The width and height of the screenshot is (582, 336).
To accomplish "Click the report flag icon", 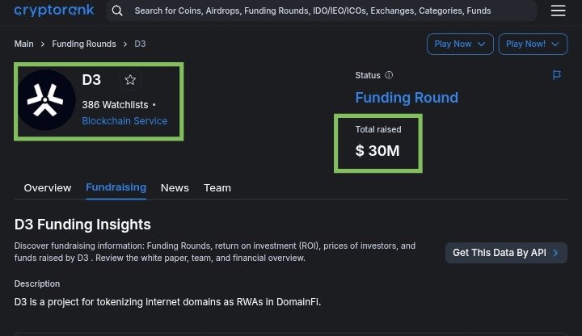I will pyautogui.click(x=557, y=75).
